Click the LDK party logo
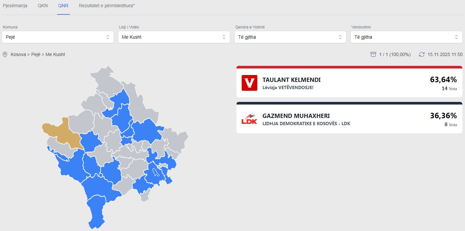465x231 pixels. point(249,119)
